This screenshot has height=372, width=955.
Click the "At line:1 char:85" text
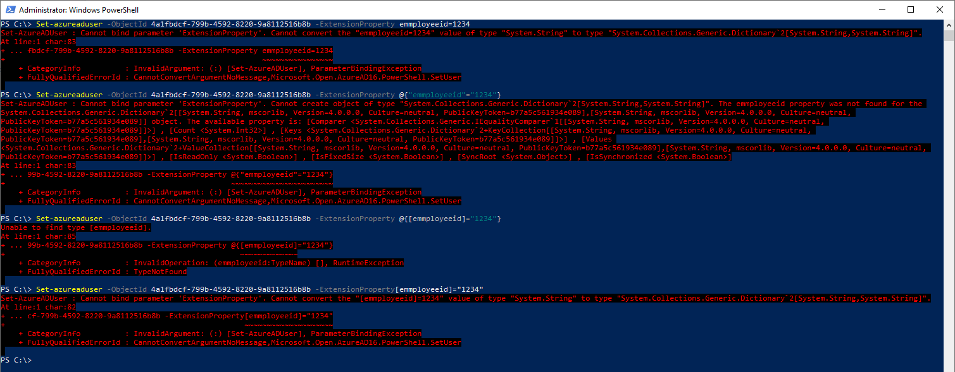tap(39, 236)
